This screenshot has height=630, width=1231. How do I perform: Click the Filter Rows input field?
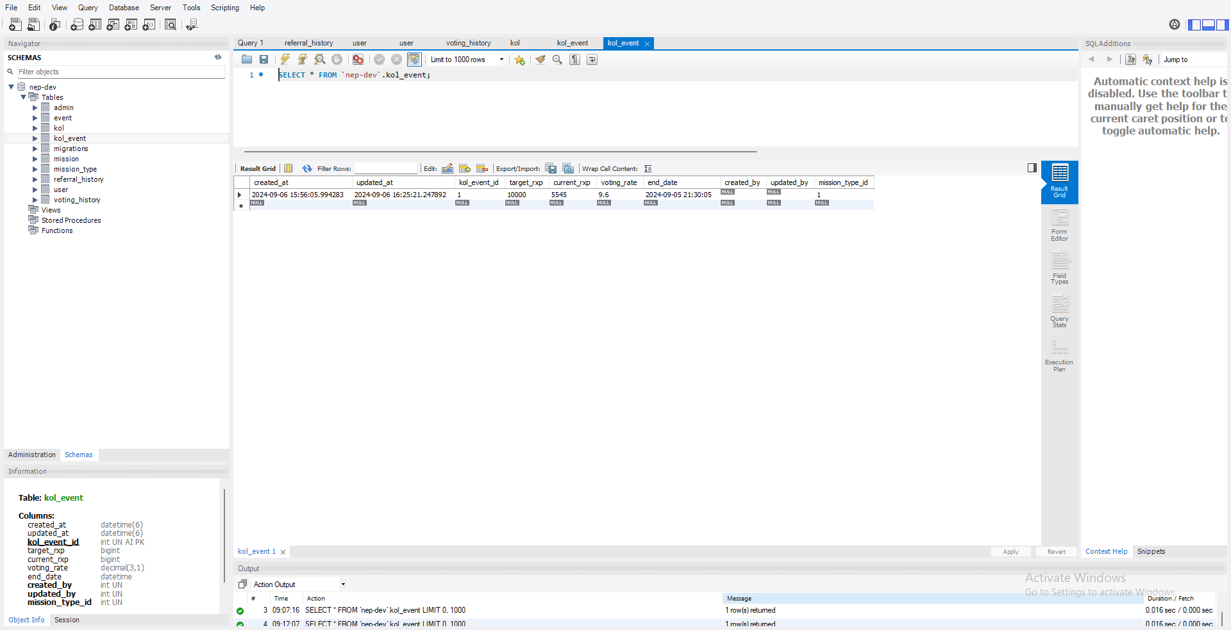point(386,168)
